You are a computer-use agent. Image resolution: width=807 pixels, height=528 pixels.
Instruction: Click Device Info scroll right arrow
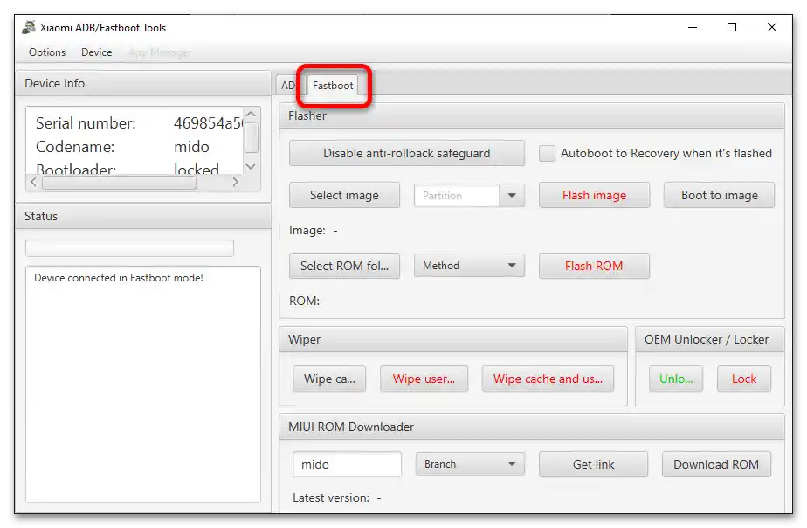tap(235, 182)
